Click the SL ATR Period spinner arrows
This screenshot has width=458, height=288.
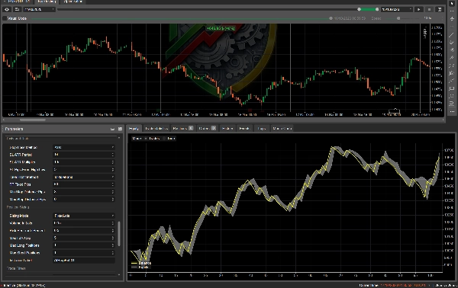point(113,155)
